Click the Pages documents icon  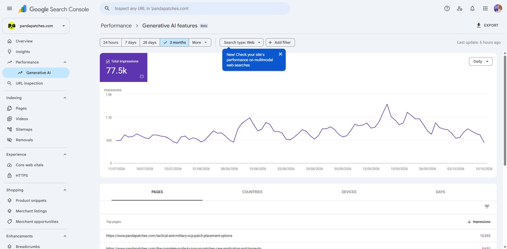[x=10, y=108]
